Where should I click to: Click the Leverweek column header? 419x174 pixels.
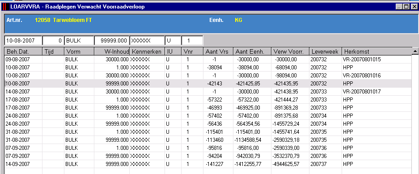(325, 51)
